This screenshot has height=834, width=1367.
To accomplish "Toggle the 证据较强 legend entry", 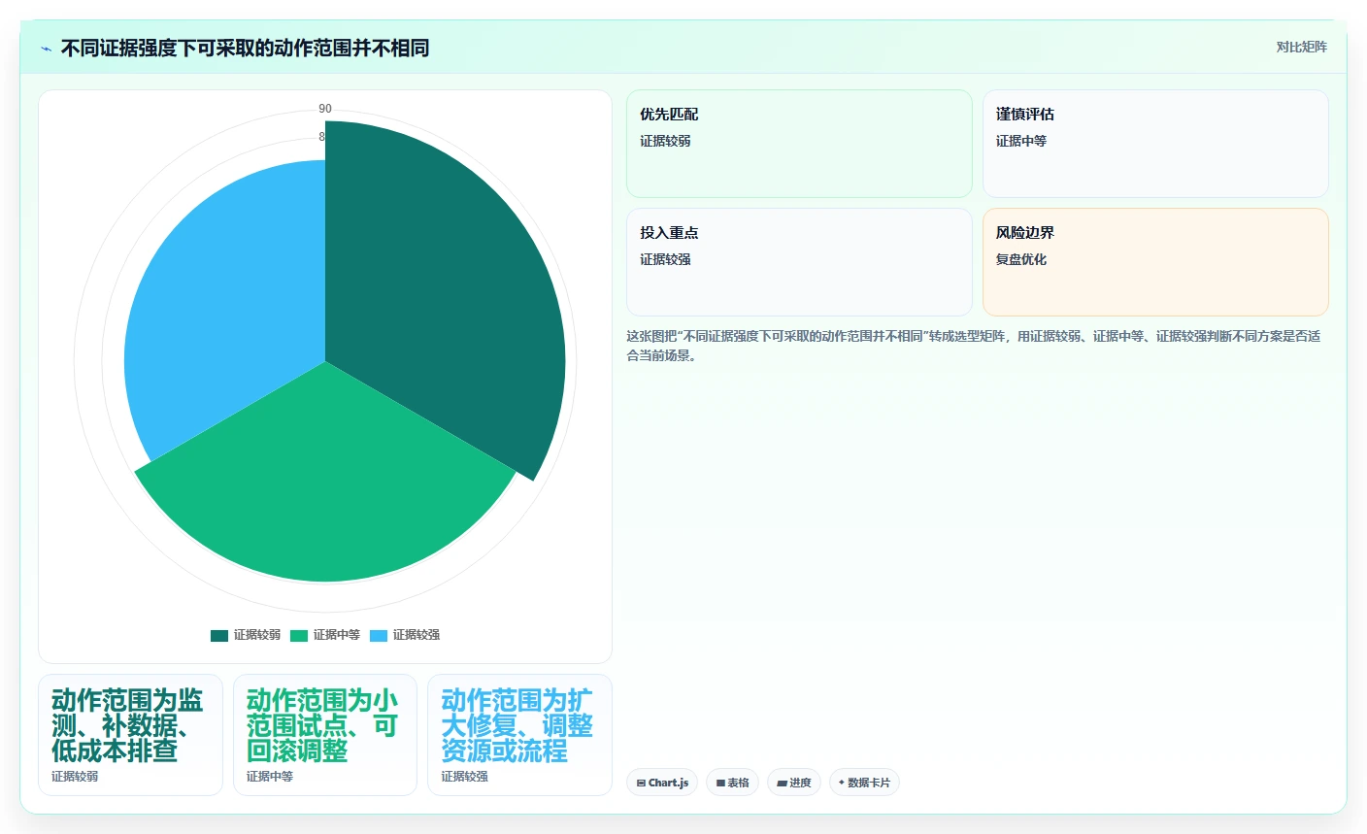I will pos(405,635).
